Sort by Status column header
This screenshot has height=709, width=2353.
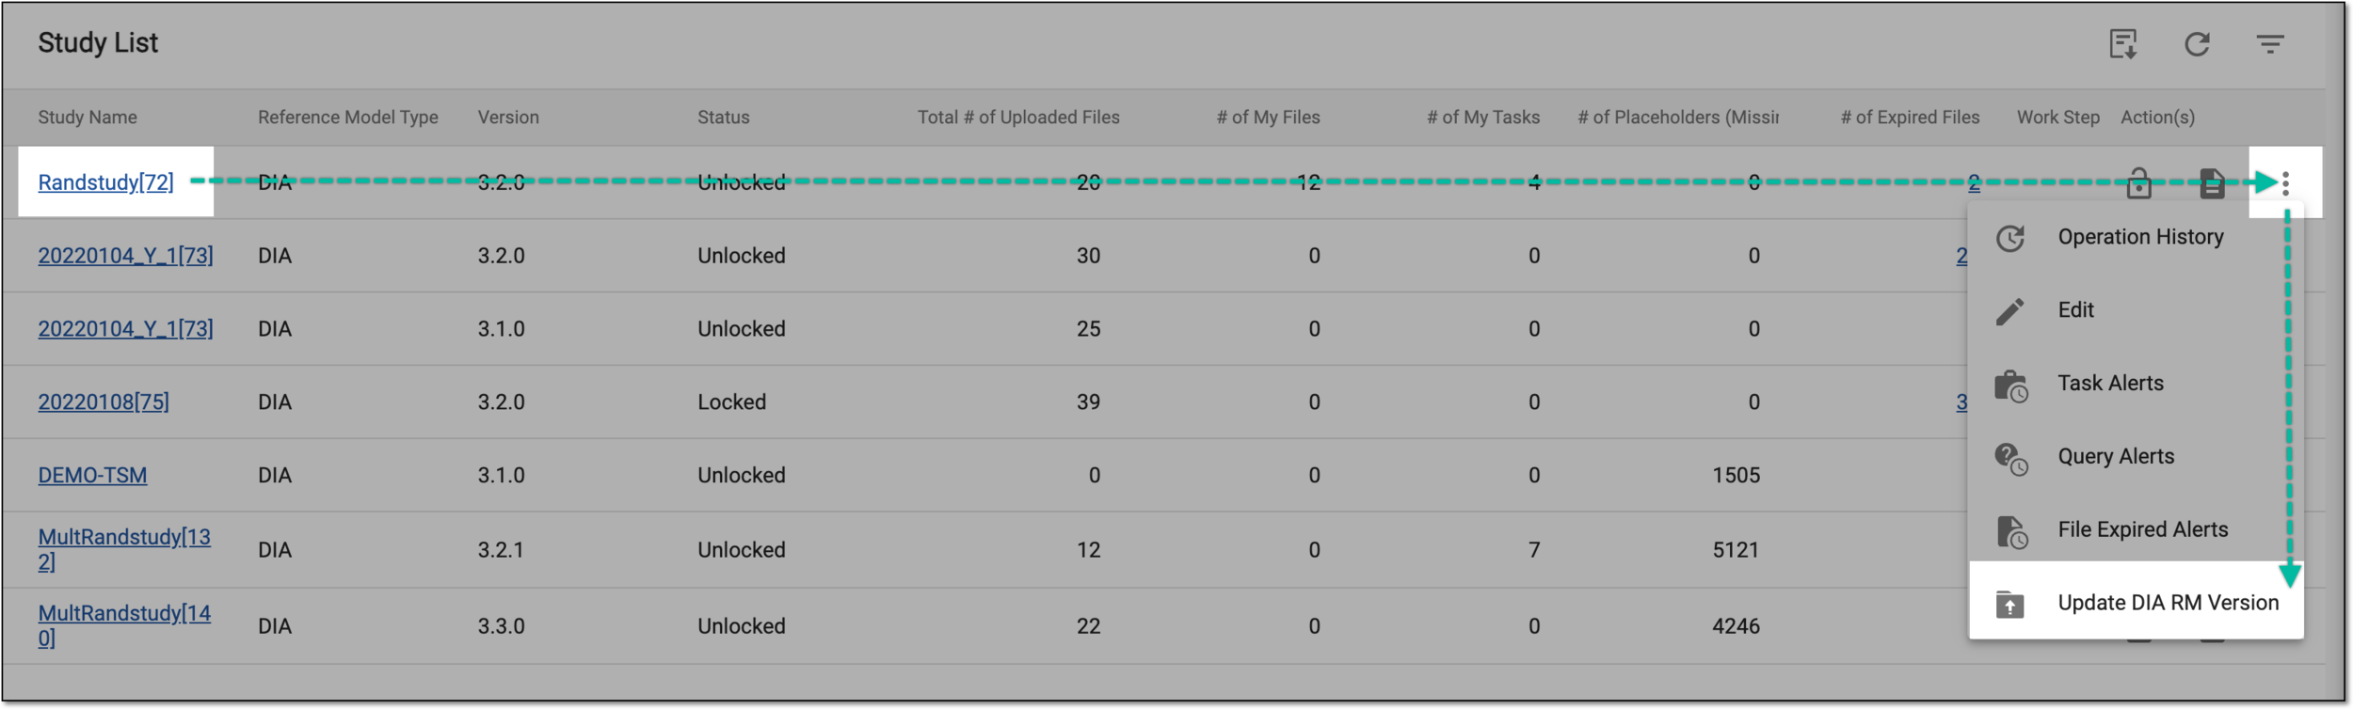(x=723, y=118)
